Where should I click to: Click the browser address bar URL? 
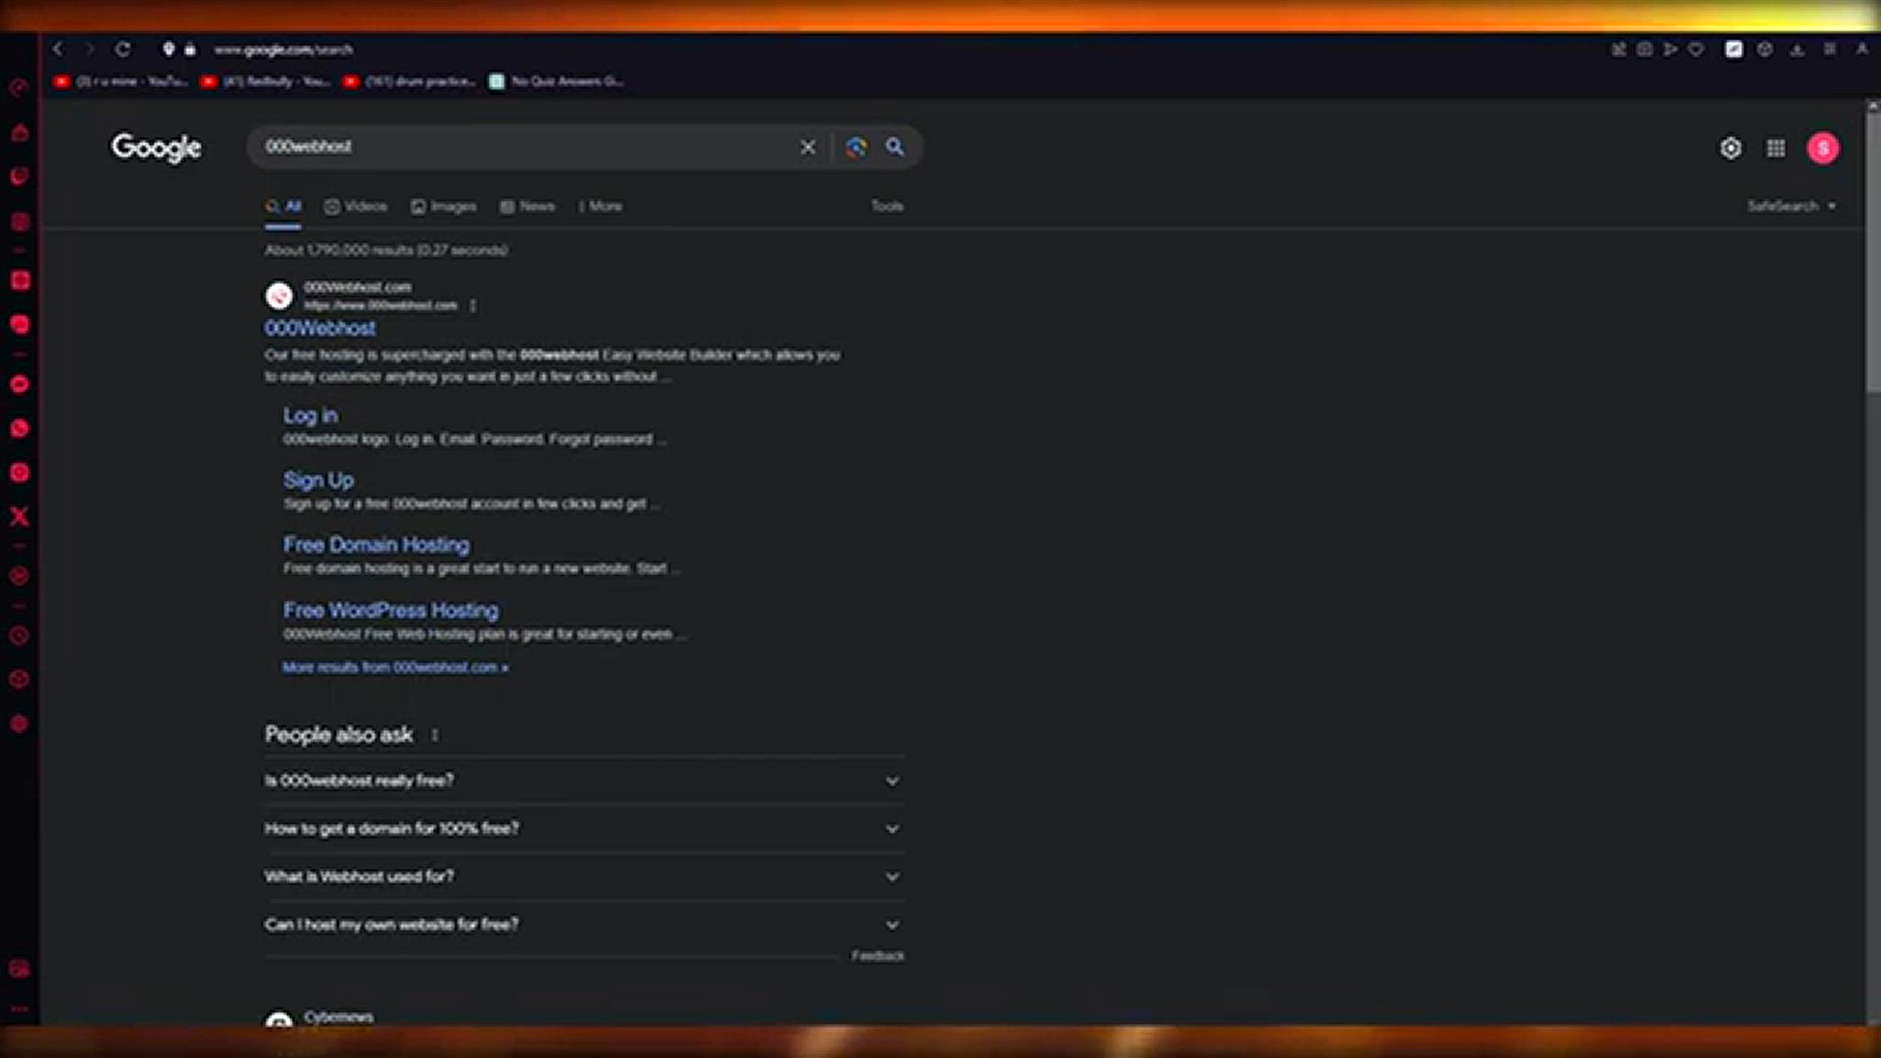[x=283, y=49]
